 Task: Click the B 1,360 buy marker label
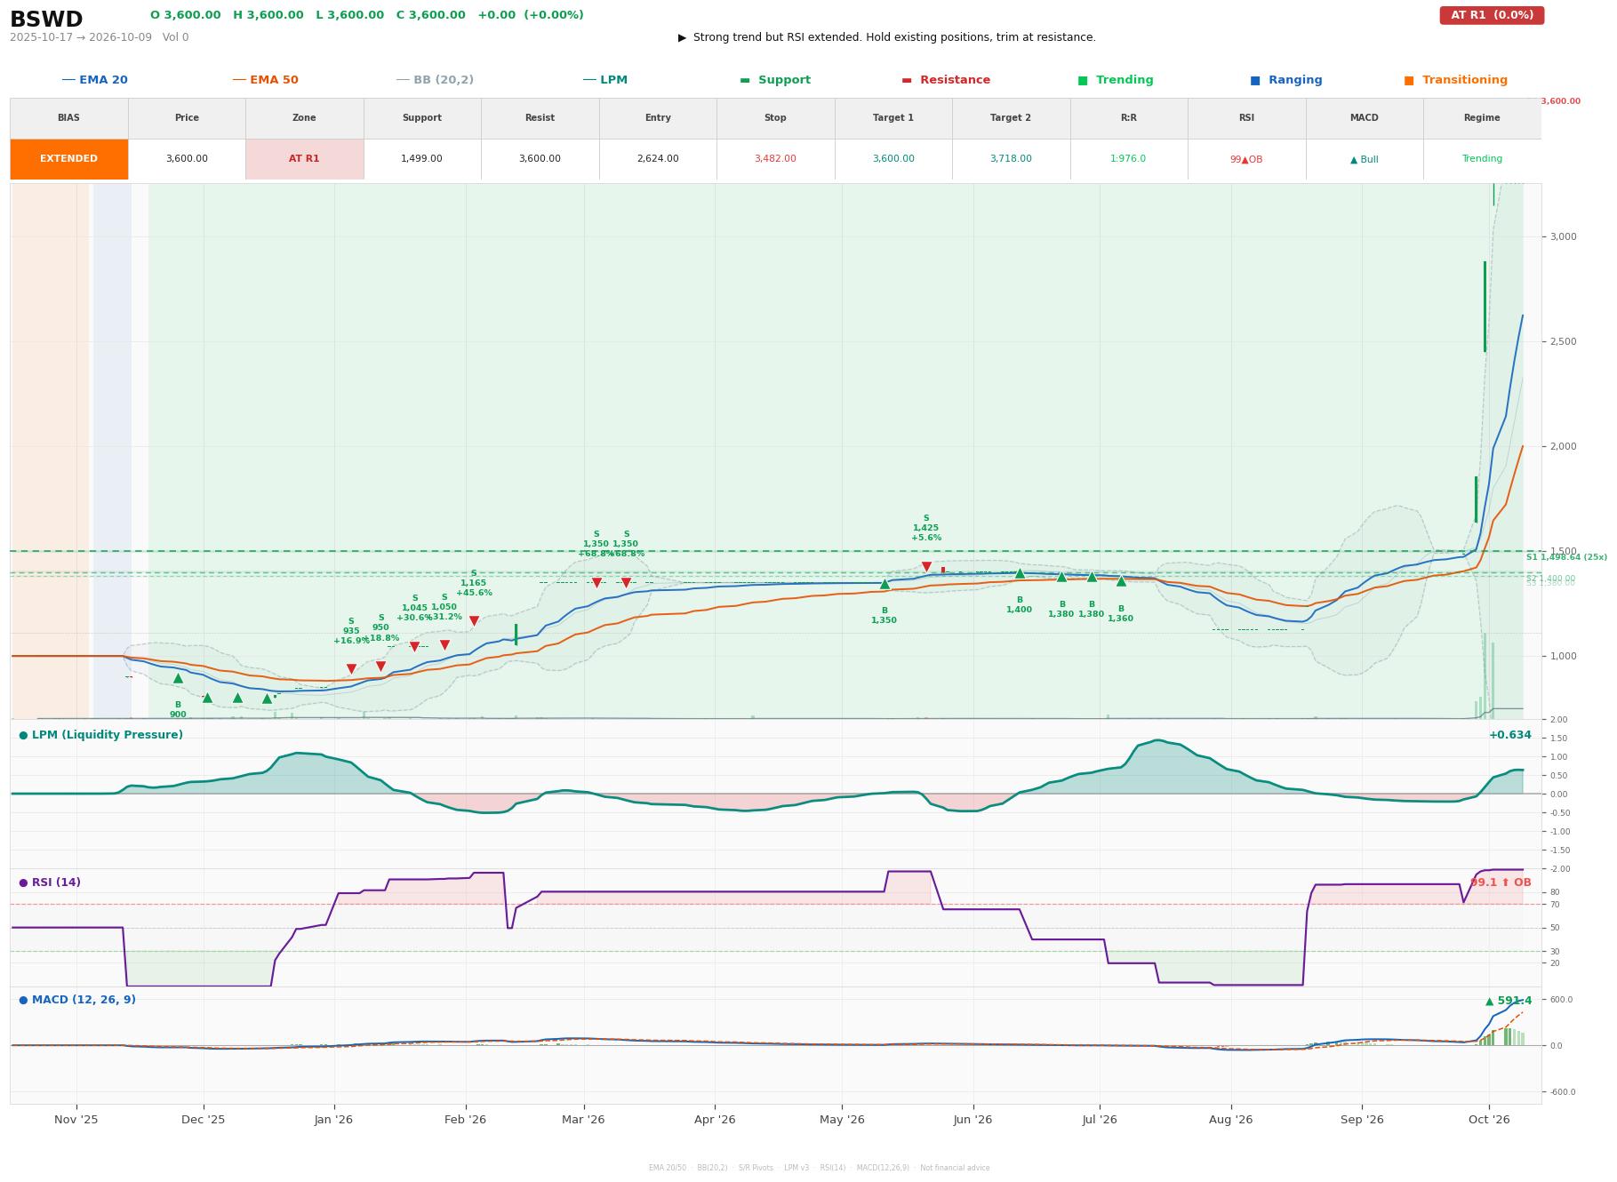[1121, 614]
